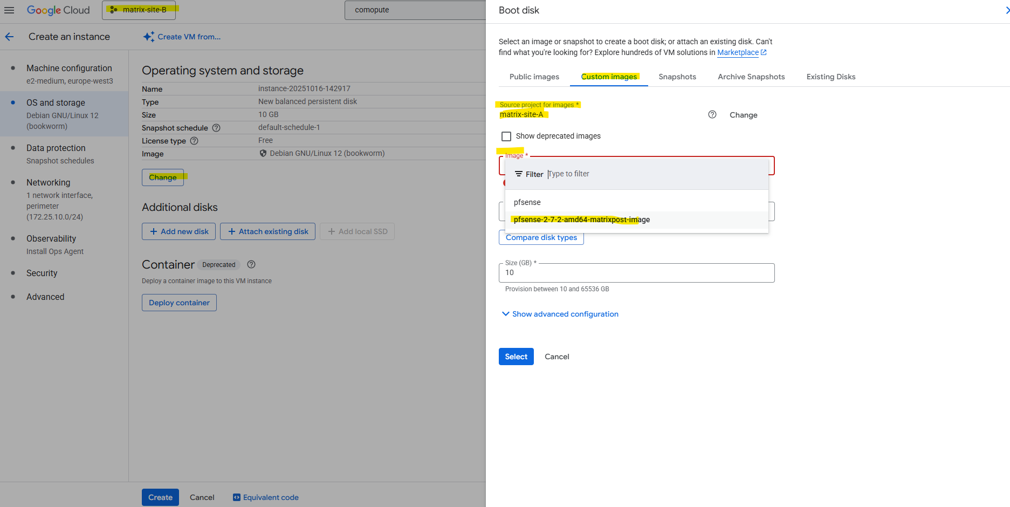
Task: Open the Existing Disks tab
Action: pos(830,77)
